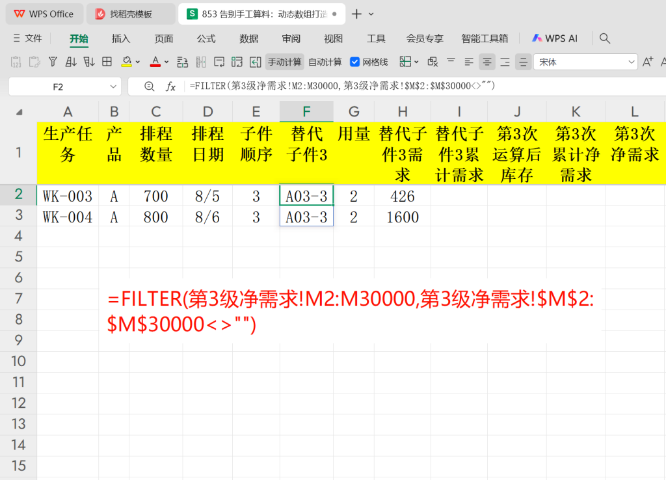Sort descending with the Z-A icon
The width and height of the screenshot is (666, 480).
(x=89, y=62)
